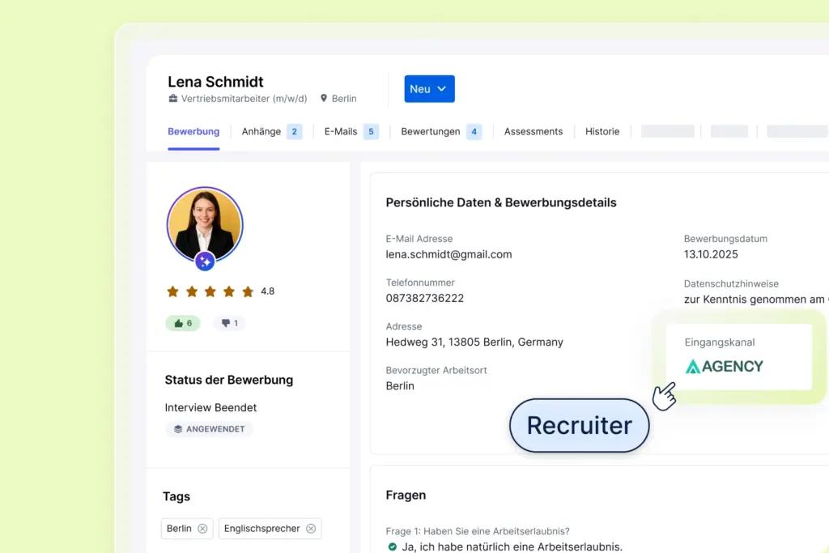Click the briefcase icon beside Vertriebsmitarbeiter

tap(172, 98)
